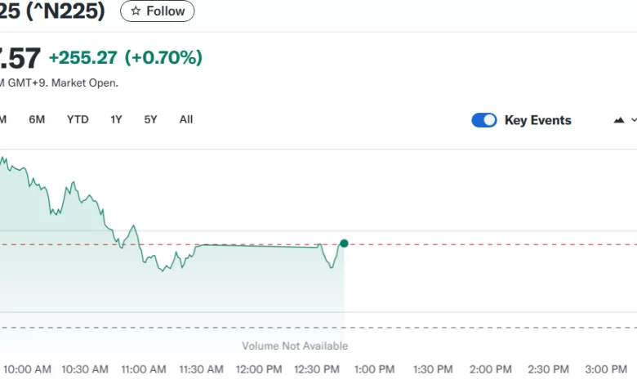Expand the chart type dropdown chevron

(633, 120)
